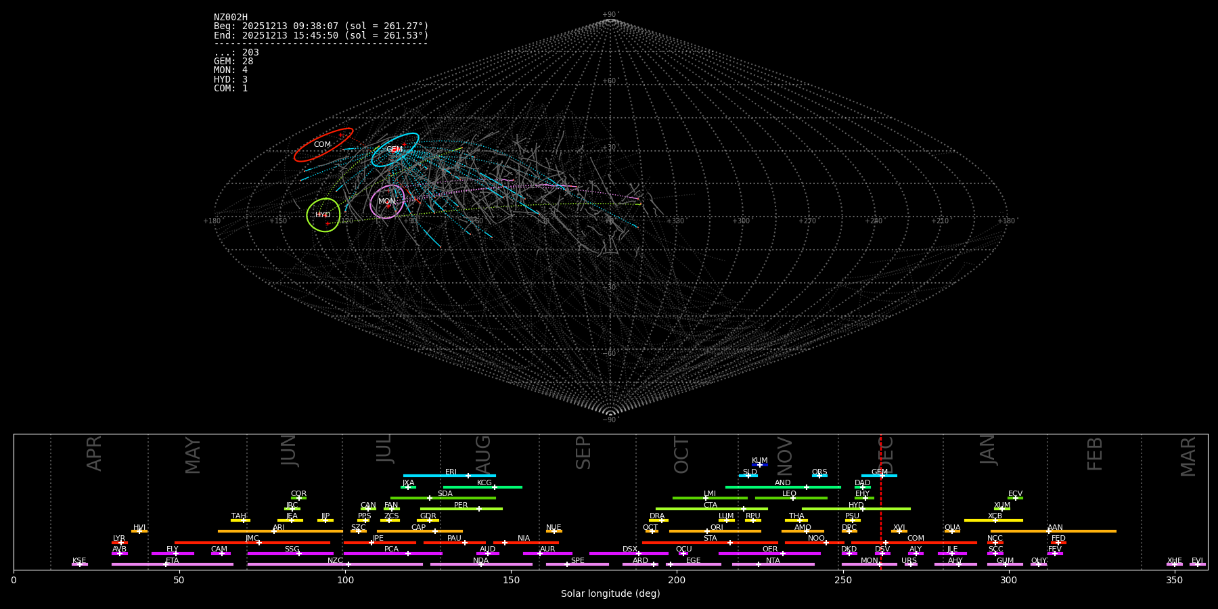
Task: Select the JMC shower bar in timeline
Action: (x=252, y=543)
